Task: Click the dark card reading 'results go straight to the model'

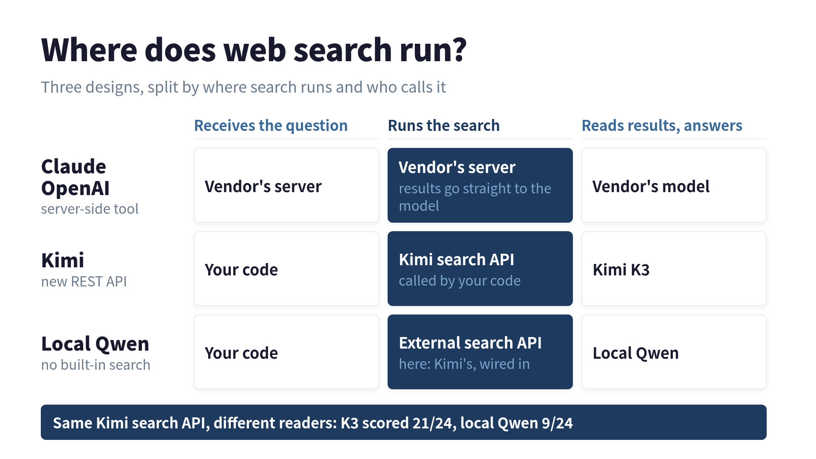Action: [480, 185]
